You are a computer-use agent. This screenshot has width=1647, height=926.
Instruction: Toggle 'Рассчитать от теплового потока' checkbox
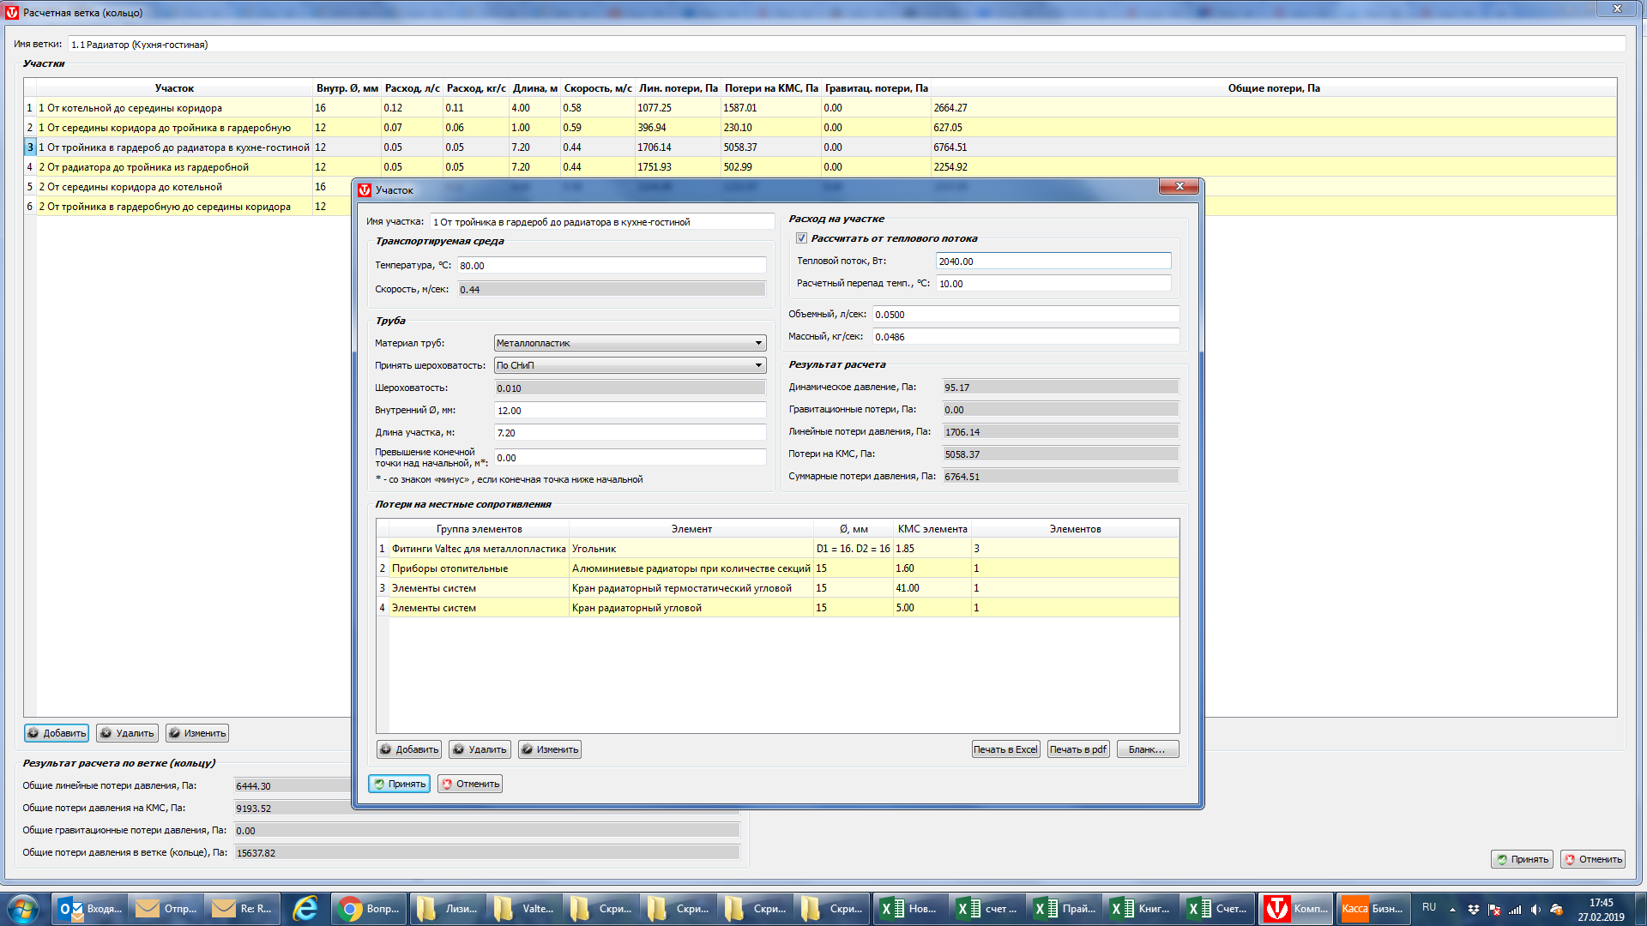pos(801,238)
